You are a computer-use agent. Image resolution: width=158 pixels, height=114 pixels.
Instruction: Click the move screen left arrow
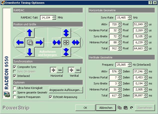click(x=20, y=42)
